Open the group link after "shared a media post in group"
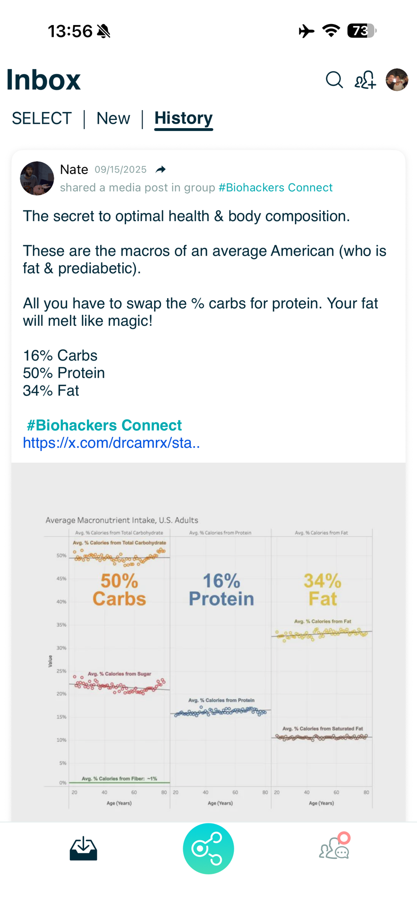Image resolution: width=417 pixels, height=907 pixels. point(275,188)
